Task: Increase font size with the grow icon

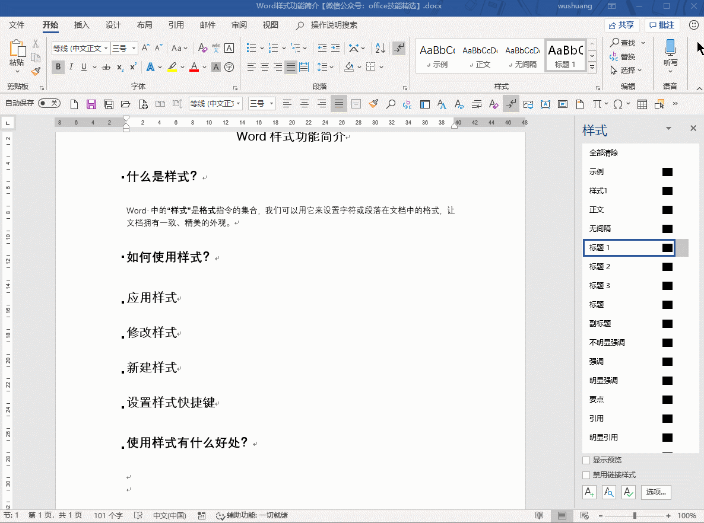Action: 145,48
